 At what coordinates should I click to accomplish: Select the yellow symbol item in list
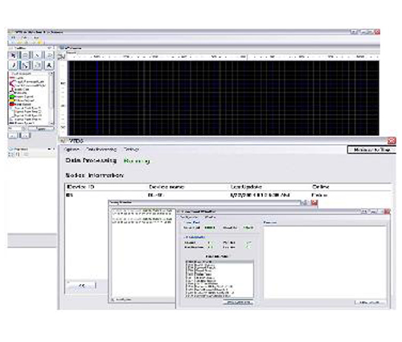[x=22, y=101]
